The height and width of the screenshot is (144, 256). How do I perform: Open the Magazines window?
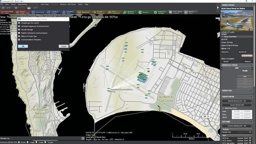click(x=83, y=12)
